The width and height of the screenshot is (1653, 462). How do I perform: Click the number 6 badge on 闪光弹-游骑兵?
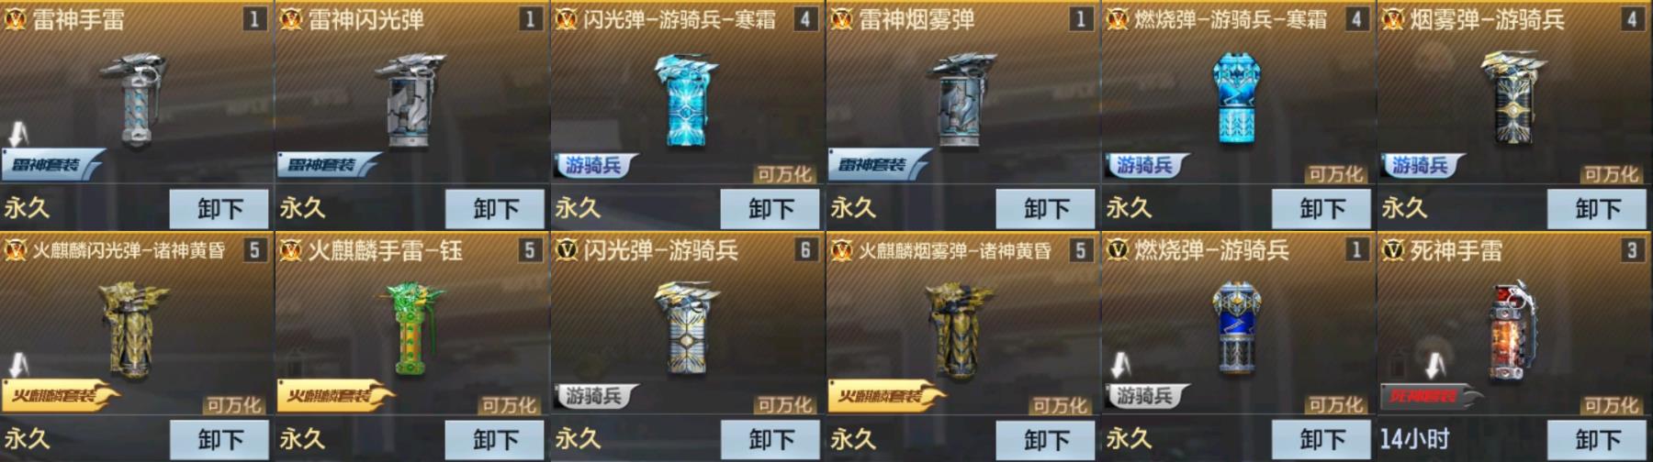pyautogui.click(x=805, y=249)
